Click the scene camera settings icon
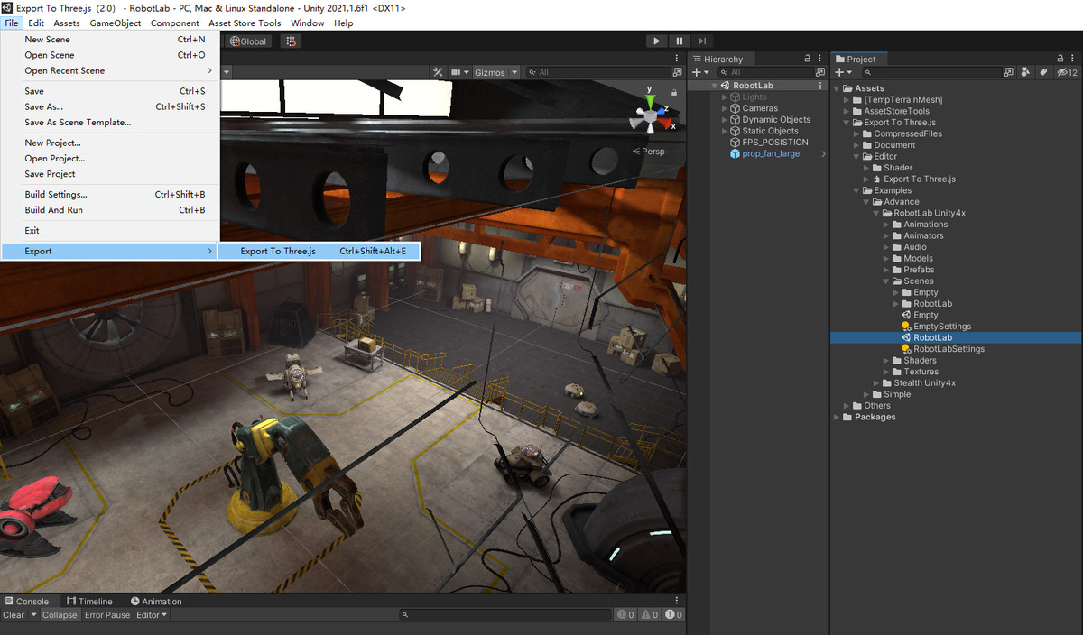Image resolution: width=1083 pixels, height=635 pixels. coord(458,72)
